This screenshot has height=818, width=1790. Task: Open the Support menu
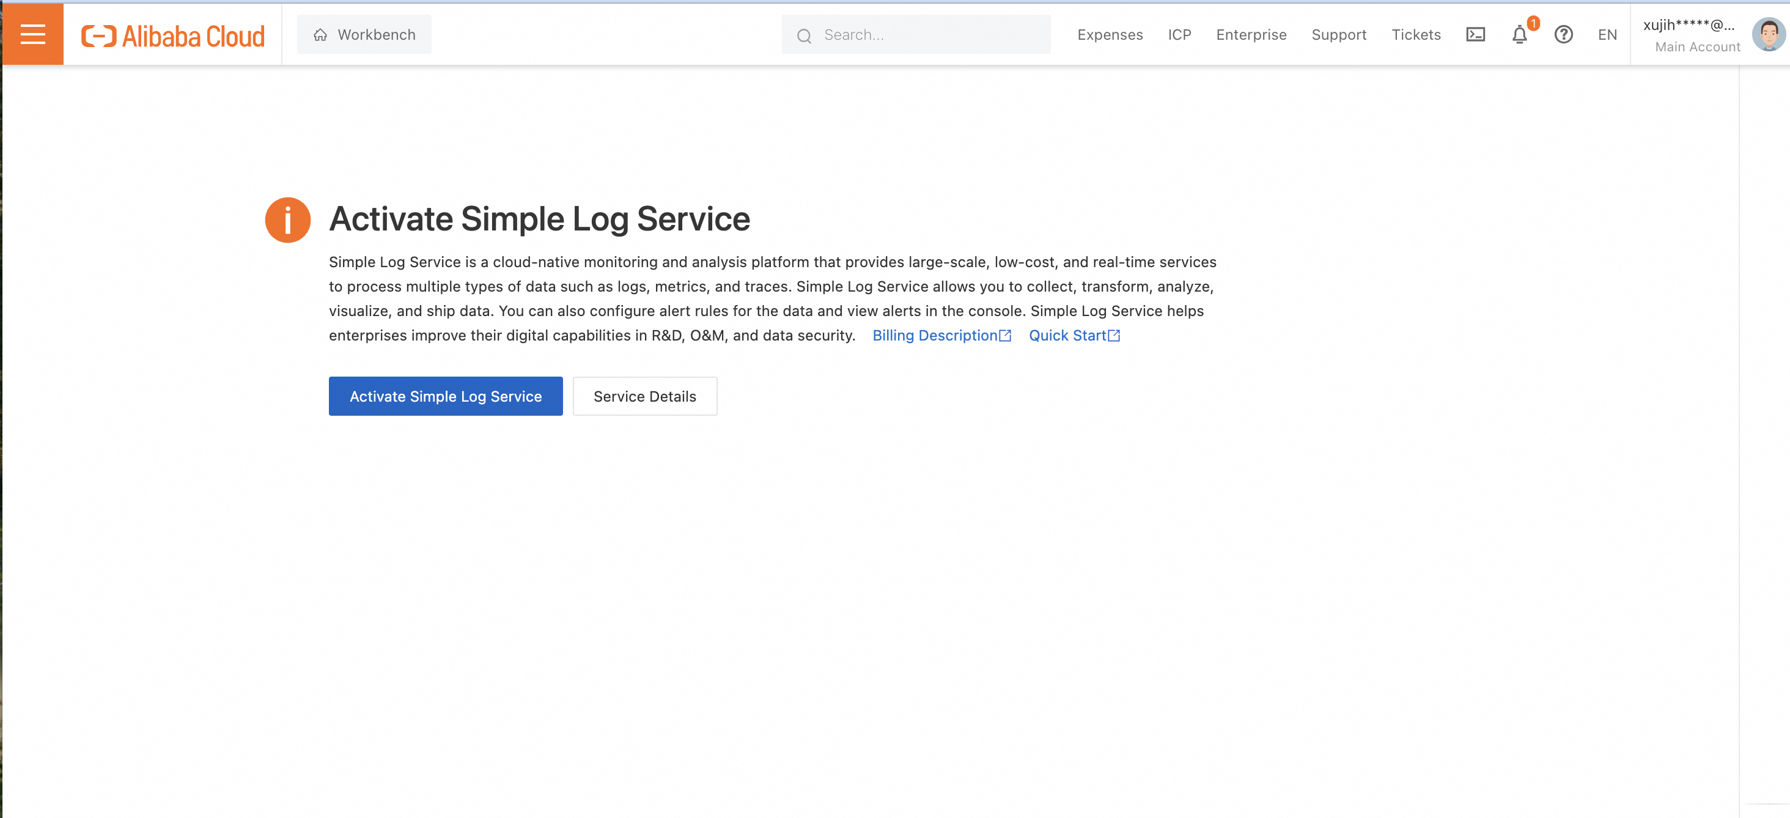1338,35
